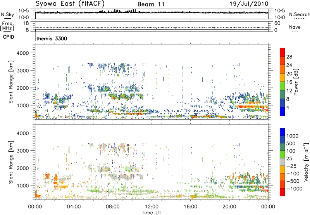
Task: Click inside the frequency trace panel
Action: click(152, 26)
